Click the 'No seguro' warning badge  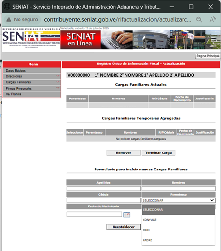tap(22, 19)
